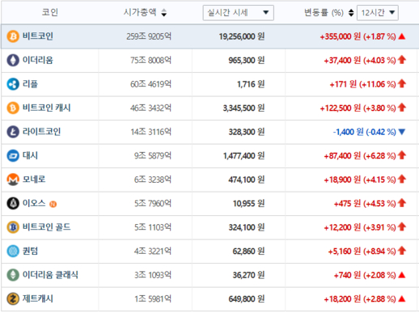Sort by market cap using 시가총액 arrows
419x313 pixels.
click(164, 12)
